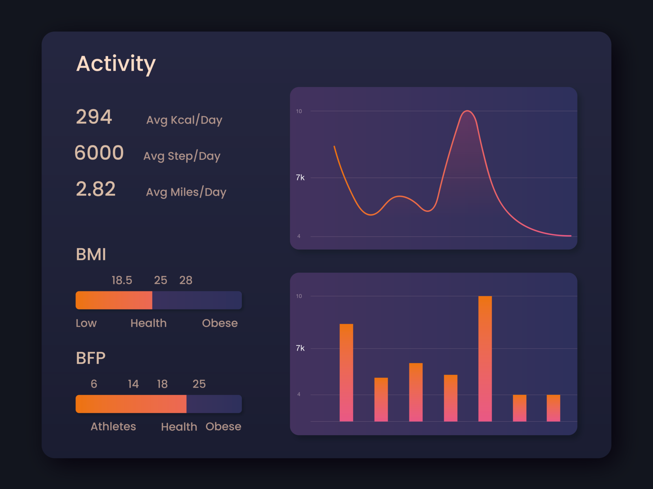Viewport: 653px width, 489px height.
Task: Click the 7k axis label on bar chart
Action: click(x=300, y=348)
